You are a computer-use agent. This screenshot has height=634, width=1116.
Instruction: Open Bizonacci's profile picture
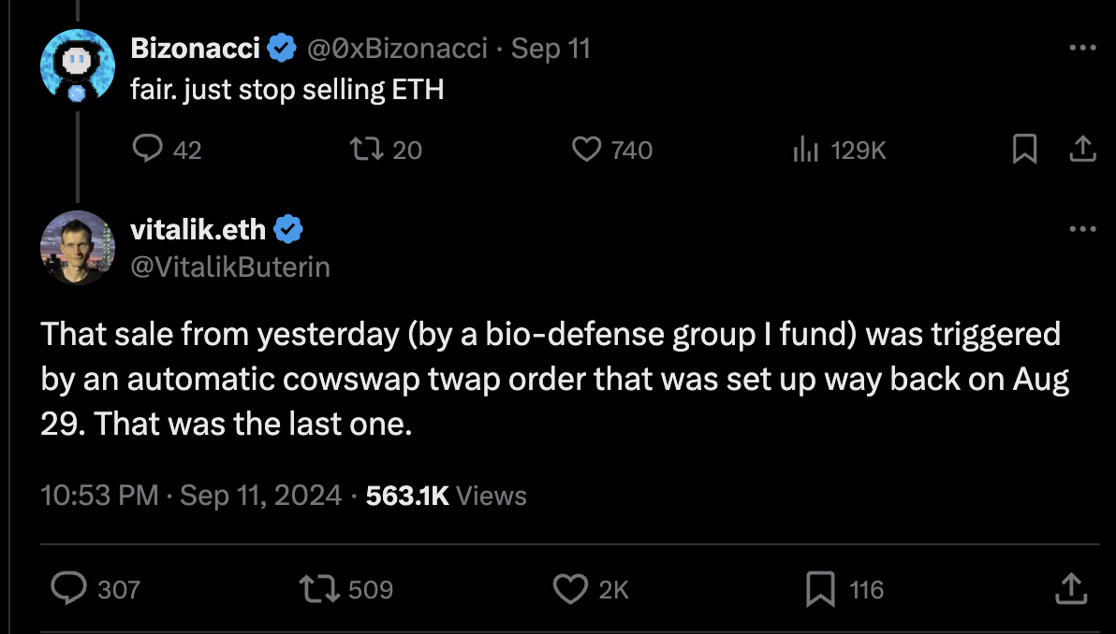(x=77, y=65)
